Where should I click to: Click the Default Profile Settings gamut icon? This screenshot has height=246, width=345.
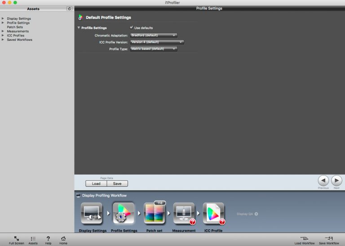click(x=80, y=18)
